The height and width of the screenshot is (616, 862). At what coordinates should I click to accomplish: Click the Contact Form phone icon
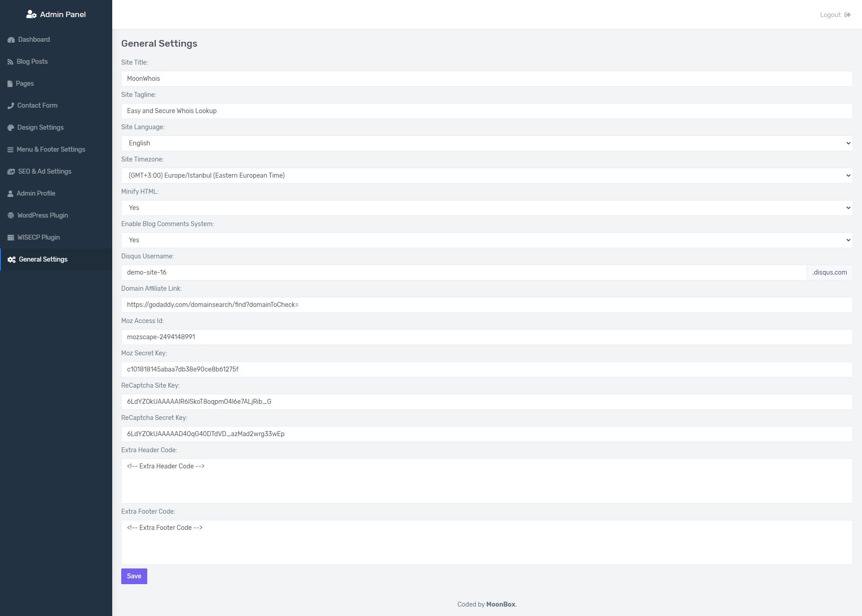click(11, 106)
